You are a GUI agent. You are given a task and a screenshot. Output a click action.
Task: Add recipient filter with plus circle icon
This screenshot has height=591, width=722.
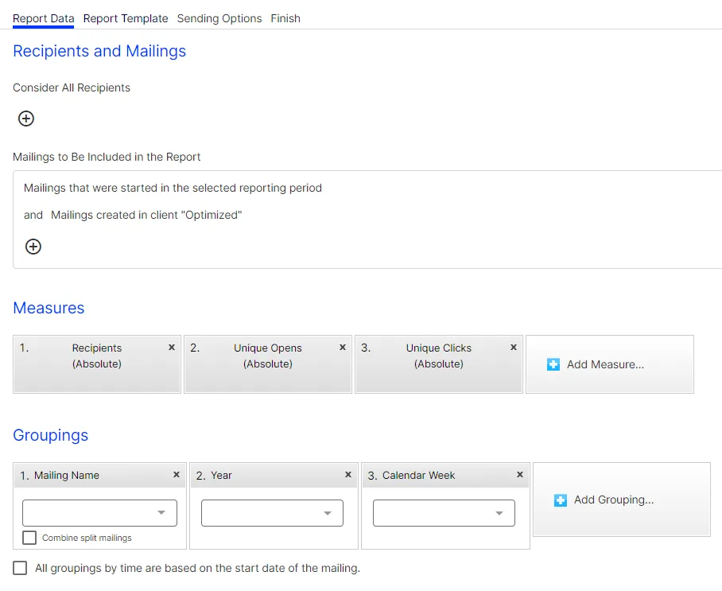pos(25,119)
